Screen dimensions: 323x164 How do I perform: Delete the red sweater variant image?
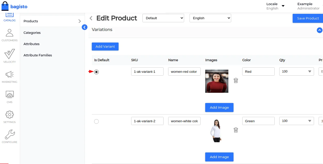tap(236, 80)
